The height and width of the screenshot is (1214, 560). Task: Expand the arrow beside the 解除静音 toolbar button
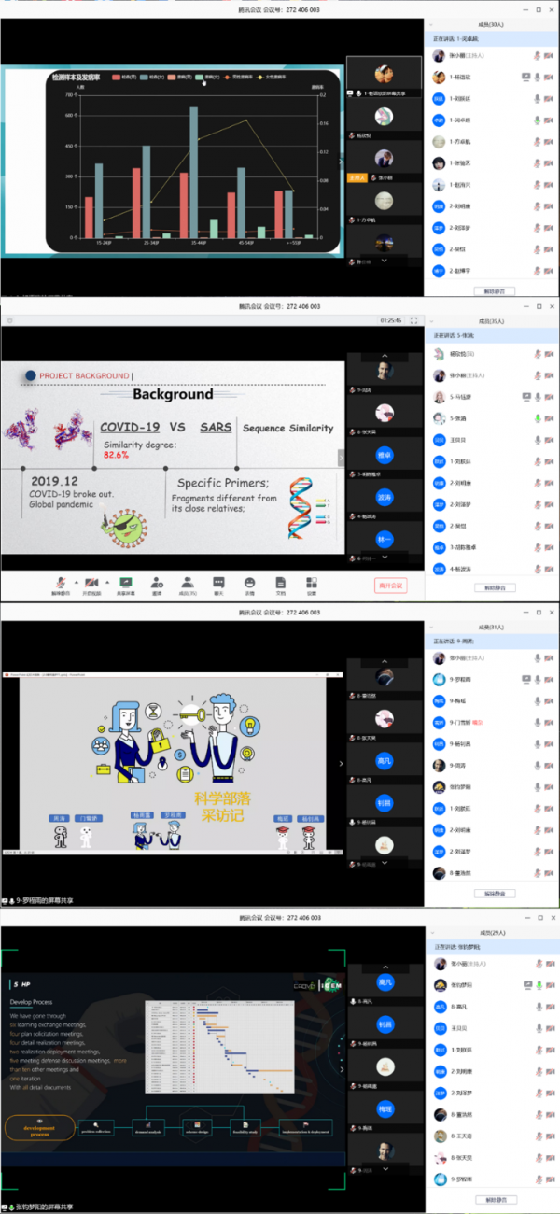[75, 581]
